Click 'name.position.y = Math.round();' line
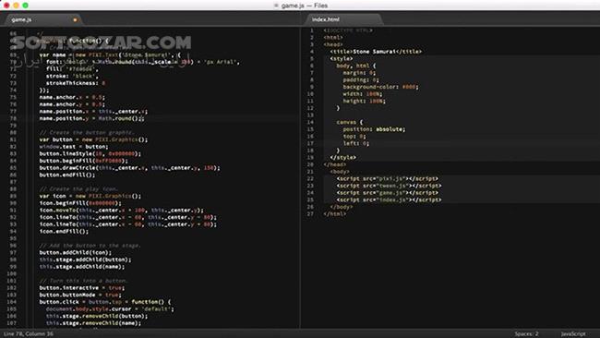The image size is (600, 338). pos(91,118)
